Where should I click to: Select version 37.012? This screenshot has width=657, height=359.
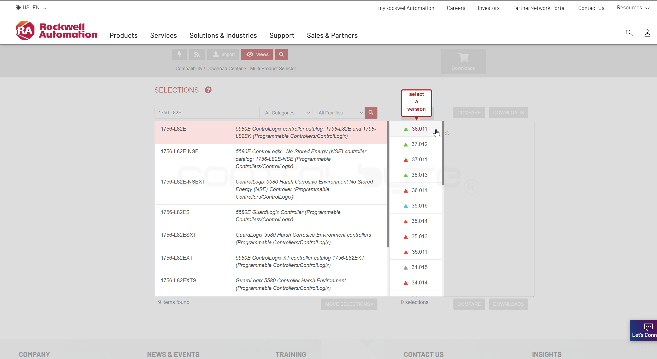point(416,144)
